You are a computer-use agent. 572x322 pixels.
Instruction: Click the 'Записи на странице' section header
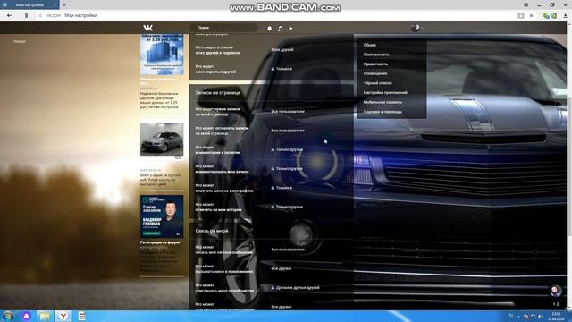pos(218,93)
